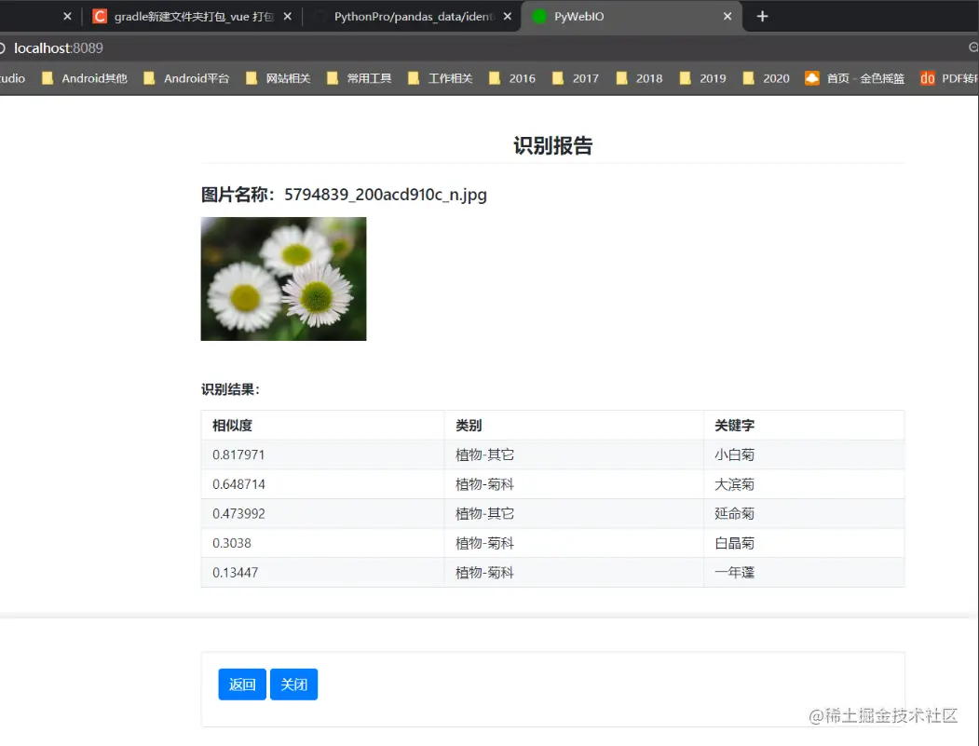The width and height of the screenshot is (979, 746).
Task: Click the 关闭 button
Action: pyautogui.click(x=294, y=685)
